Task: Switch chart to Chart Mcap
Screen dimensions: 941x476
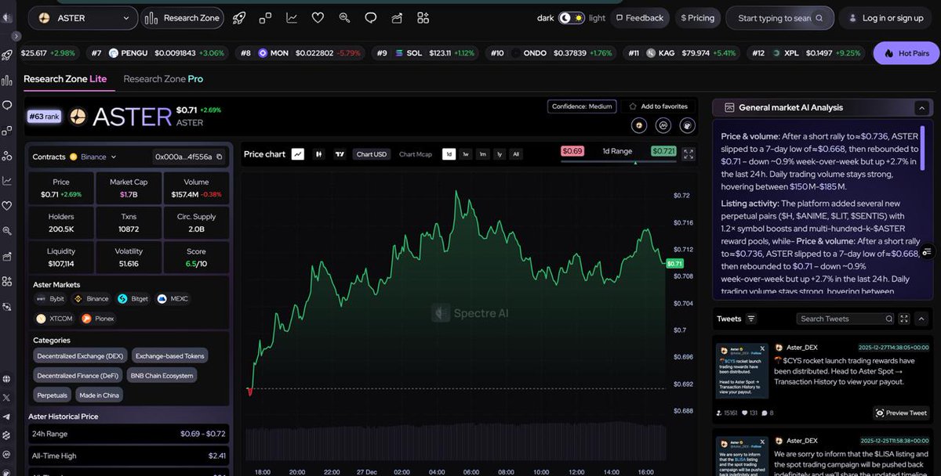Action: click(x=416, y=154)
